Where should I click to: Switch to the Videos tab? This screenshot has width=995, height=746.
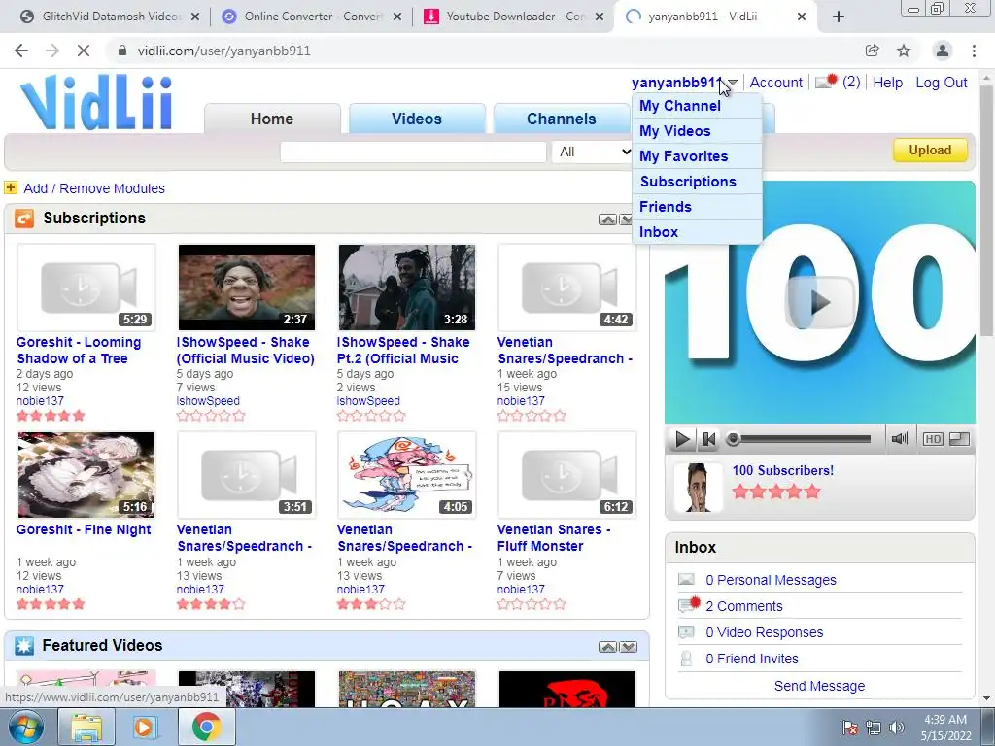coord(416,119)
